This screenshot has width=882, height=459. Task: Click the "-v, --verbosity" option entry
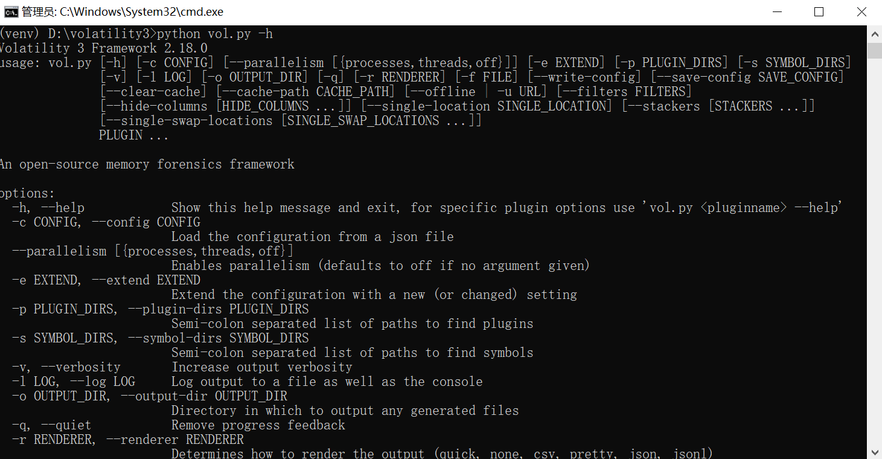tap(66, 367)
